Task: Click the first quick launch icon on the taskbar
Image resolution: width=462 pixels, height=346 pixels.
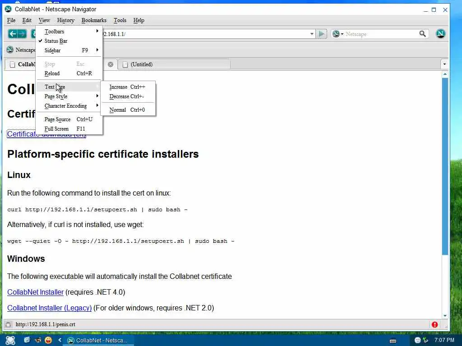Action: [27, 340]
